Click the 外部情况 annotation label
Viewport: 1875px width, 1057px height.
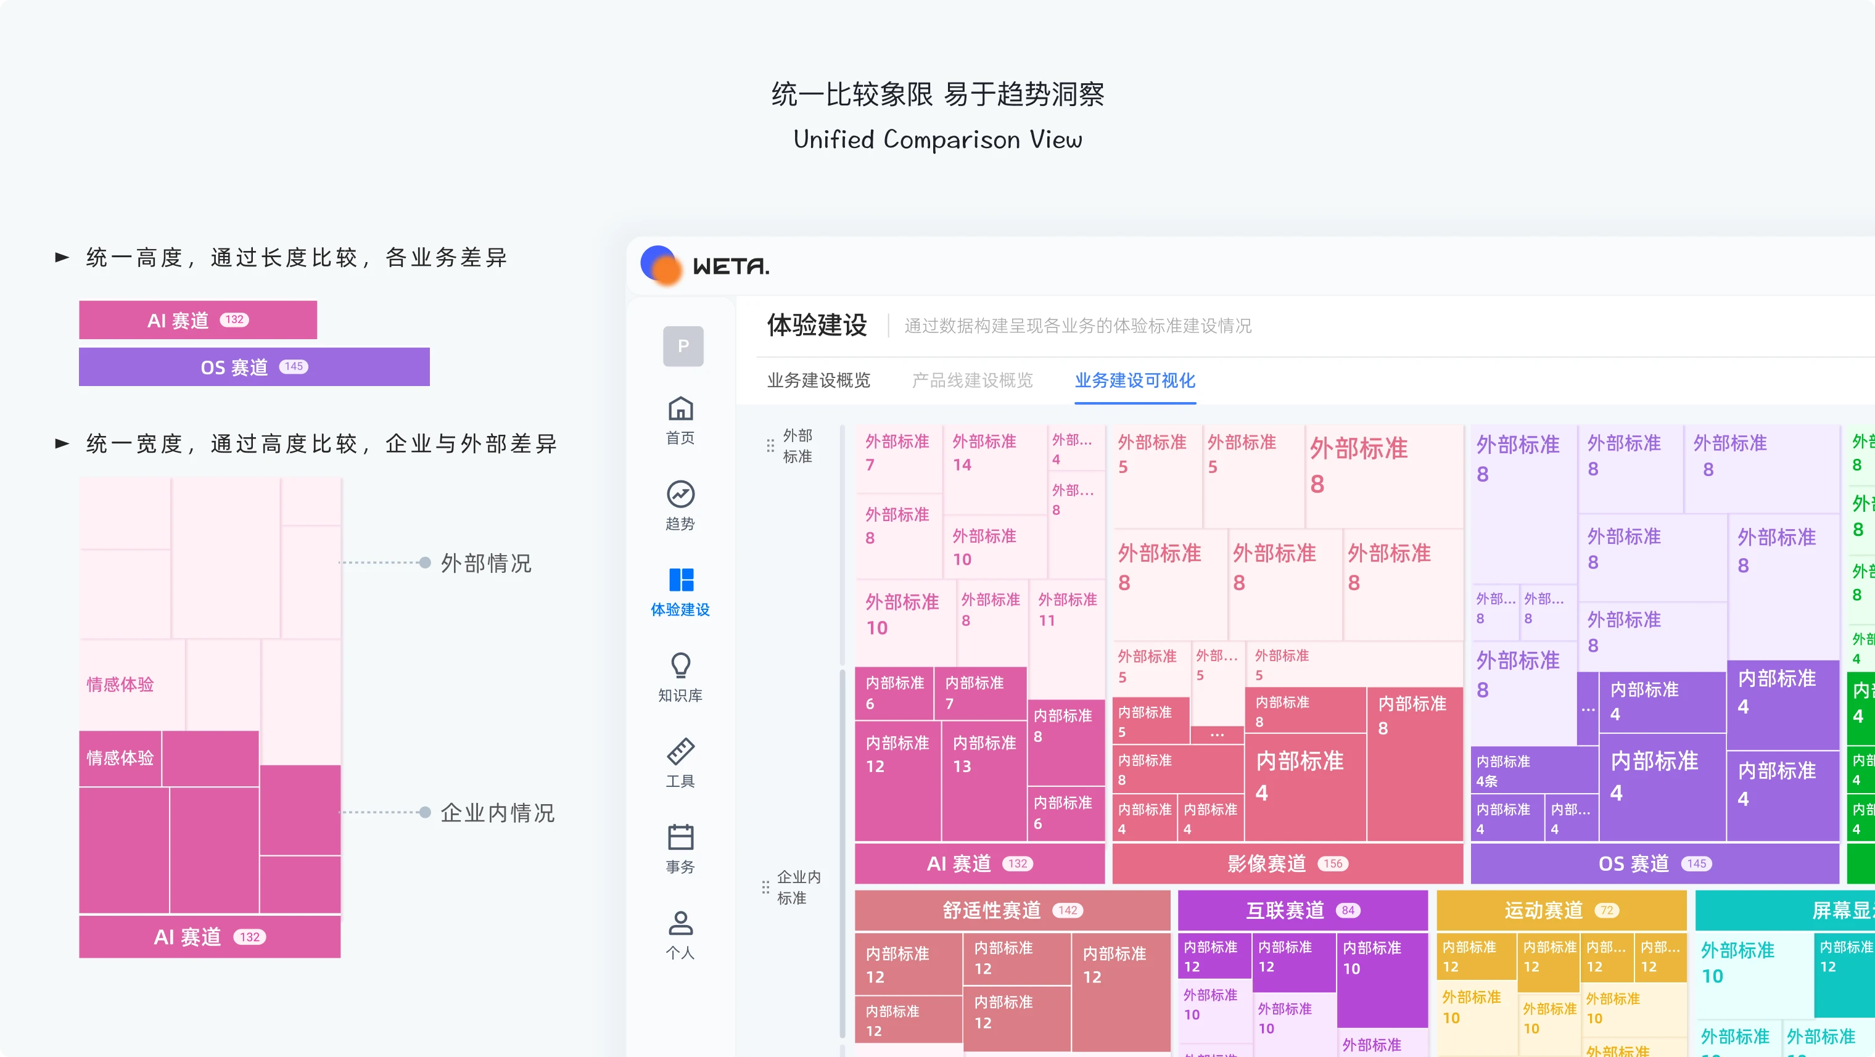point(486,562)
